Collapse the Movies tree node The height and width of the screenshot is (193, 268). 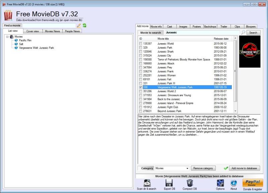[x=7, y=37]
